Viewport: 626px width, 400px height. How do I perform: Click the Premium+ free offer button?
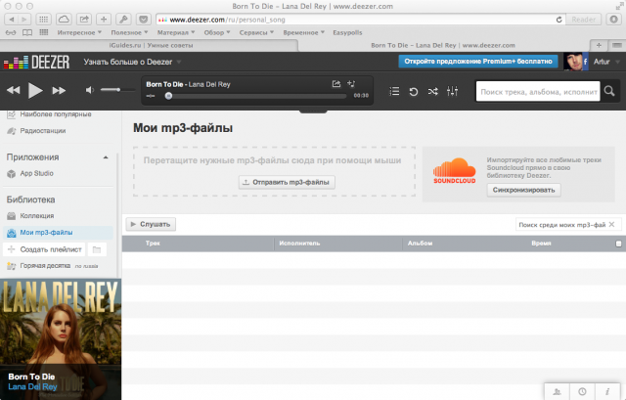[x=478, y=62]
